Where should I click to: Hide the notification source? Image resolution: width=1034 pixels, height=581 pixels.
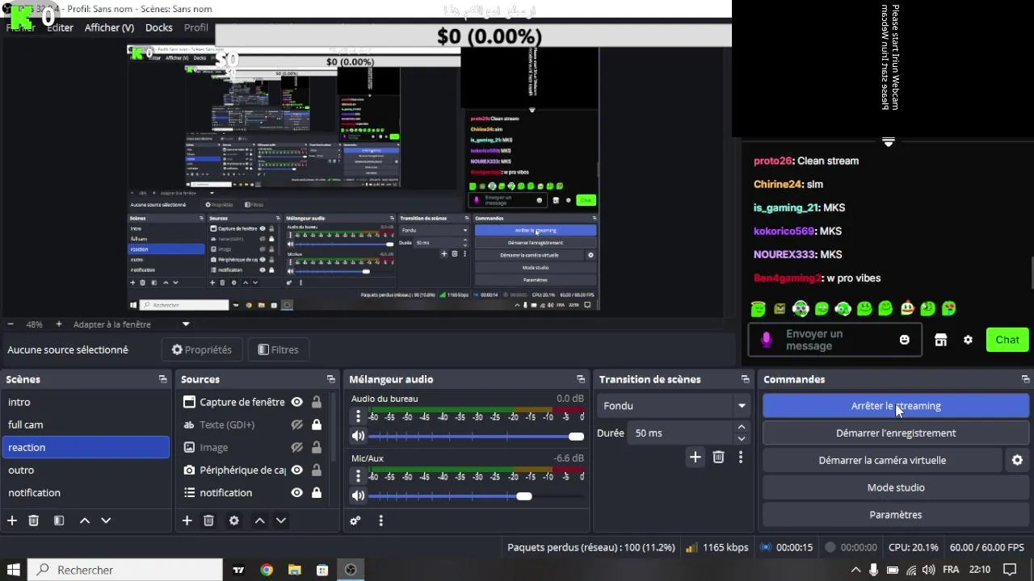pyautogui.click(x=296, y=492)
